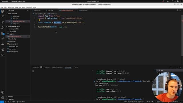The width and height of the screenshot is (183, 103).
Task: Open the Explorer view in activity bar
Action: click(x=3, y=11)
